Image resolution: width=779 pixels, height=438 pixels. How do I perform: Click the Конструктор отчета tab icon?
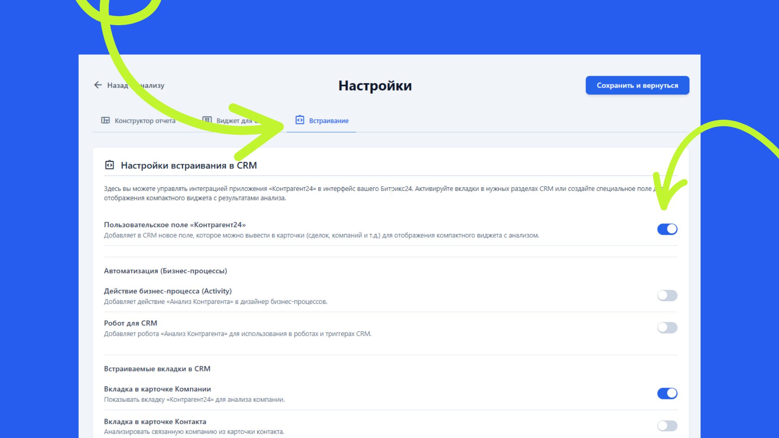click(x=105, y=120)
